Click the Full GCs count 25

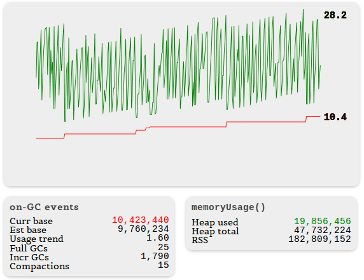(164, 247)
